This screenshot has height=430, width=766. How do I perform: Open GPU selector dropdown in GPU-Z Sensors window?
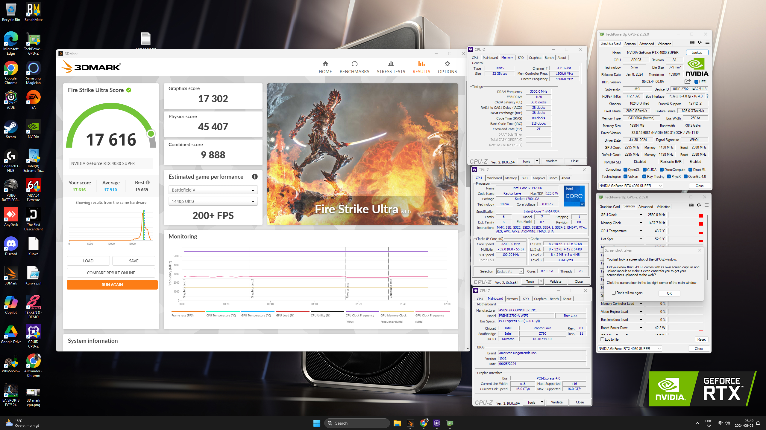pyautogui.click(x=629, y=348)
